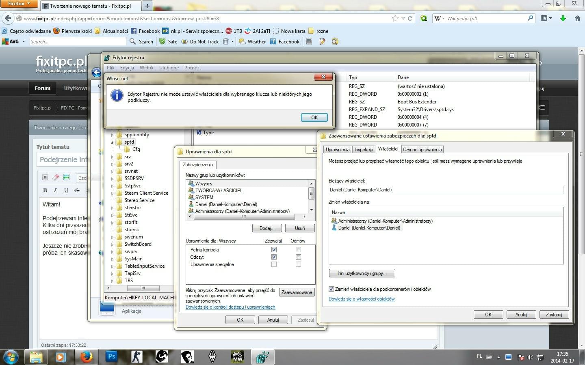Open the Ulubione menu in registry editor

pyautogui.click(x=169, y=68)
